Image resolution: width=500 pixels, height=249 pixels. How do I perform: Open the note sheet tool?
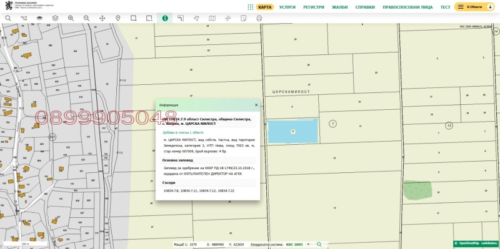click(x=243, y=18)
